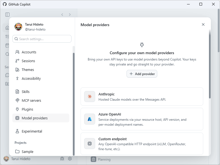Click the Search settings input field
The height and width of the screenshot is (165, 220).
pos(42,39)
